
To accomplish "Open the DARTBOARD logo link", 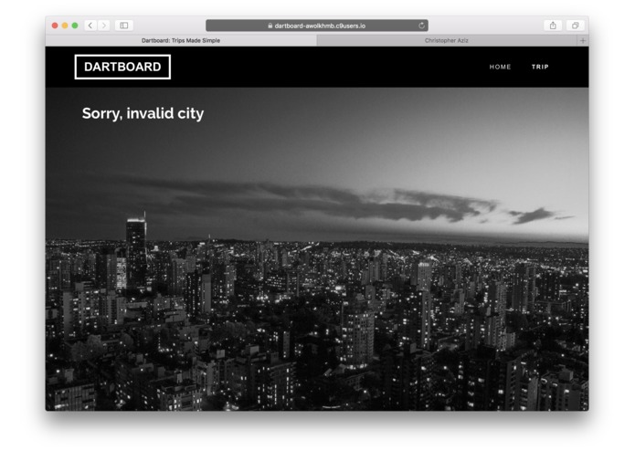I will pos(122,67).
